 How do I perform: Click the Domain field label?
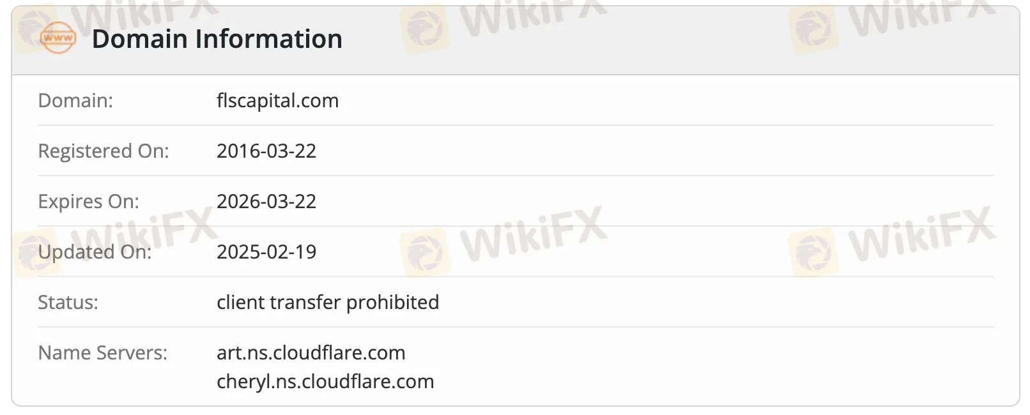tap(75, 100)
